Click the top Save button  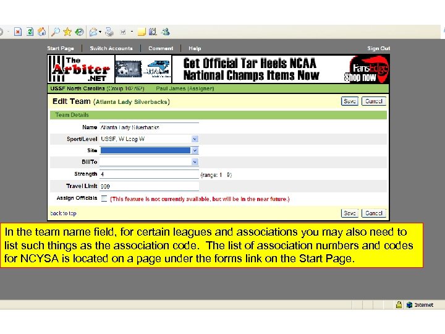click(x=350, y=101)
